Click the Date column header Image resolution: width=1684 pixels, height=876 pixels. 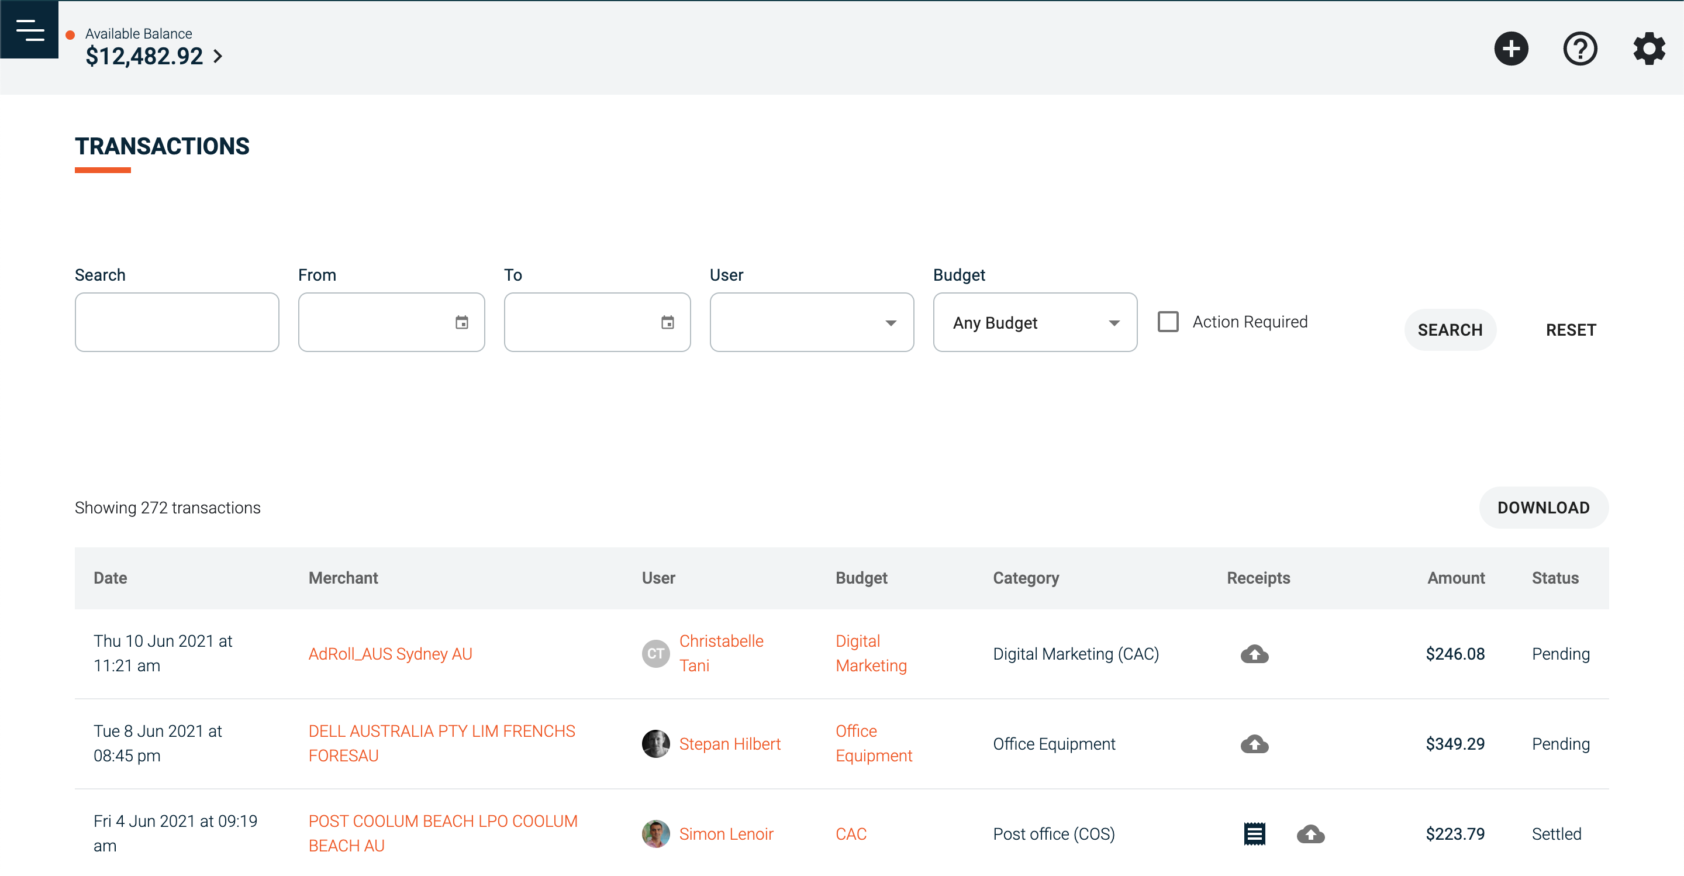(110, 578)
